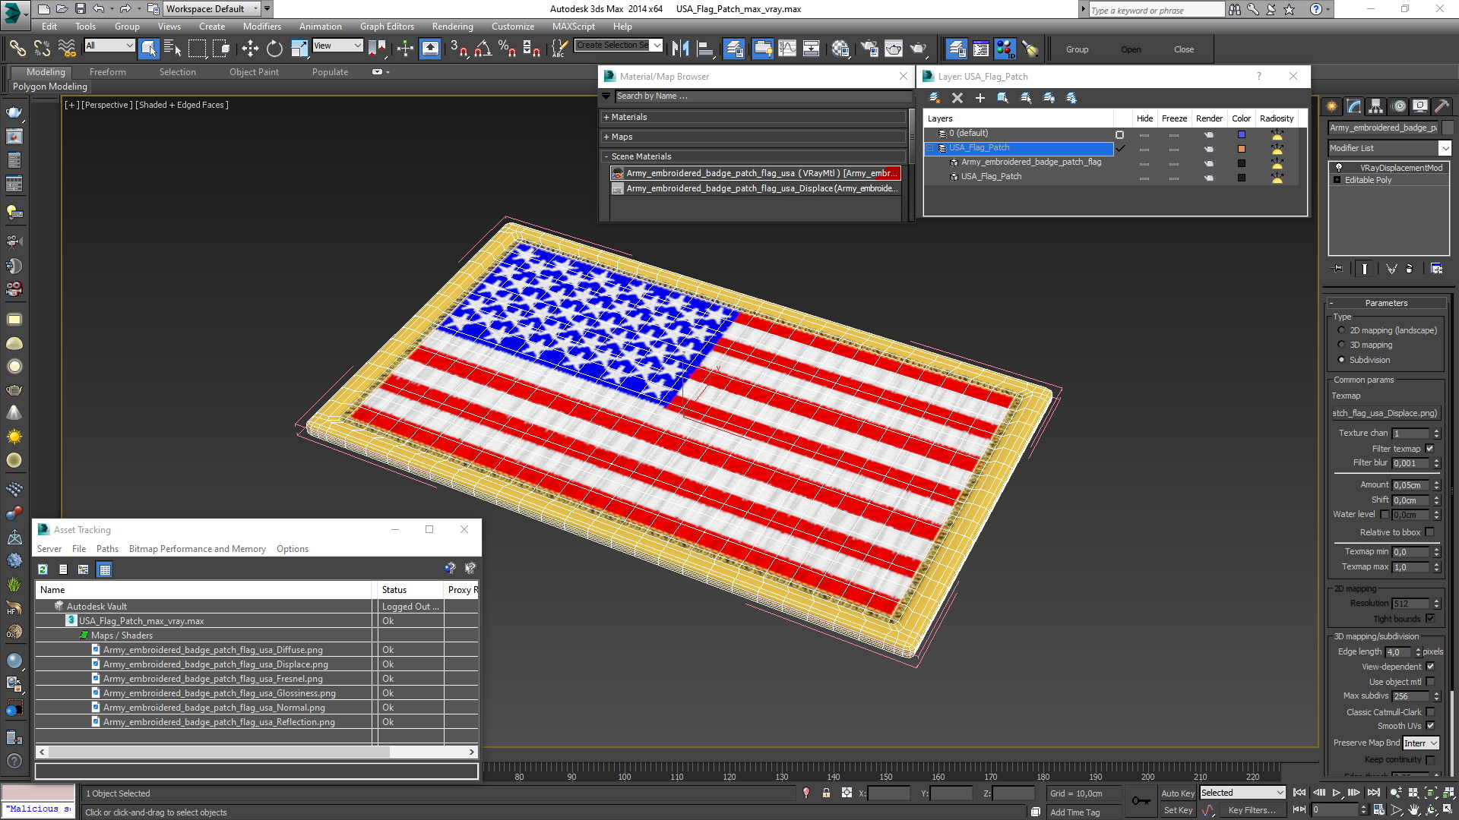The image size is (1459, 820).
Task: Click texmap Displace.png button
Action: (1385, 413)
